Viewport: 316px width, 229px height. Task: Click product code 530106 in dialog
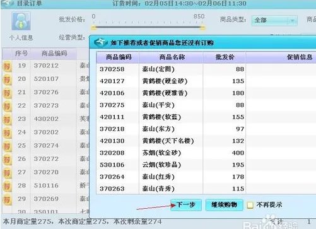(x=112, y=165)
